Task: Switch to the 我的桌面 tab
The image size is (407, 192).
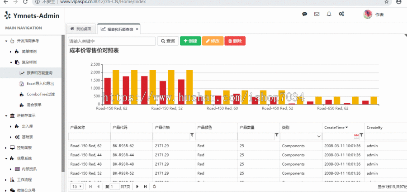Action: (x=81, y=29)
